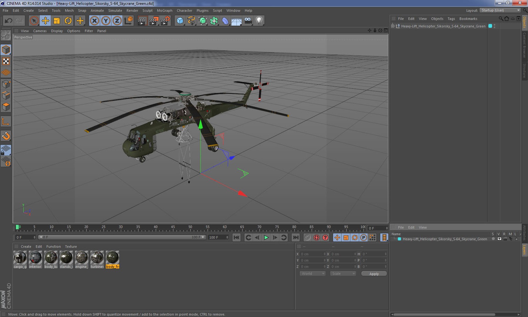Toggle Snap magnet icon
The height and width of the screenshot is (317, 528).
point(6,136)
